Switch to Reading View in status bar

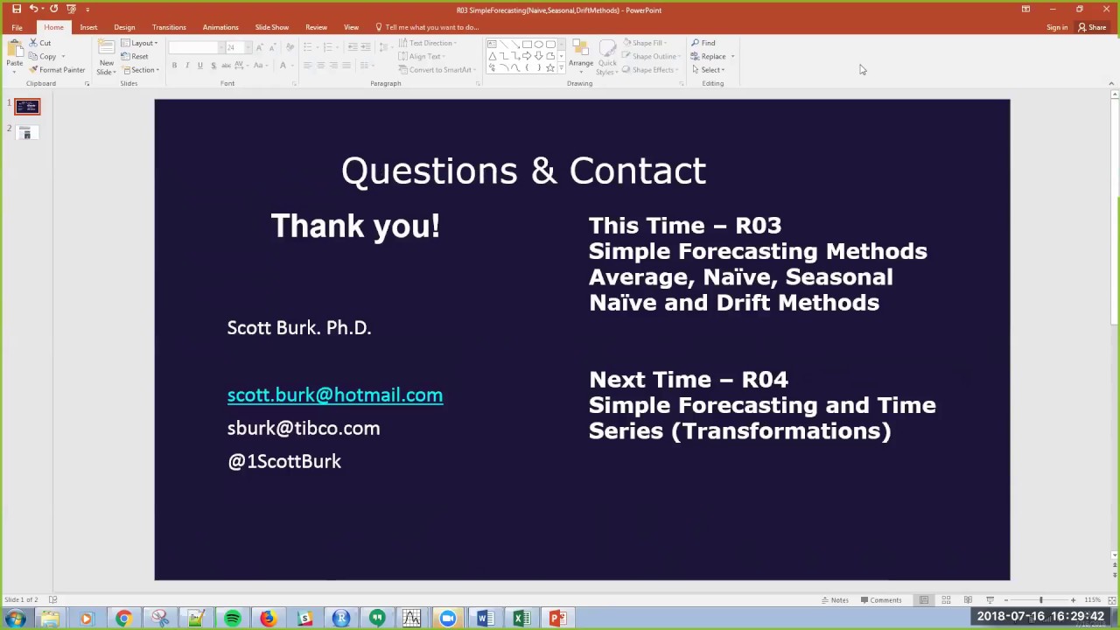tap(968, 600)
